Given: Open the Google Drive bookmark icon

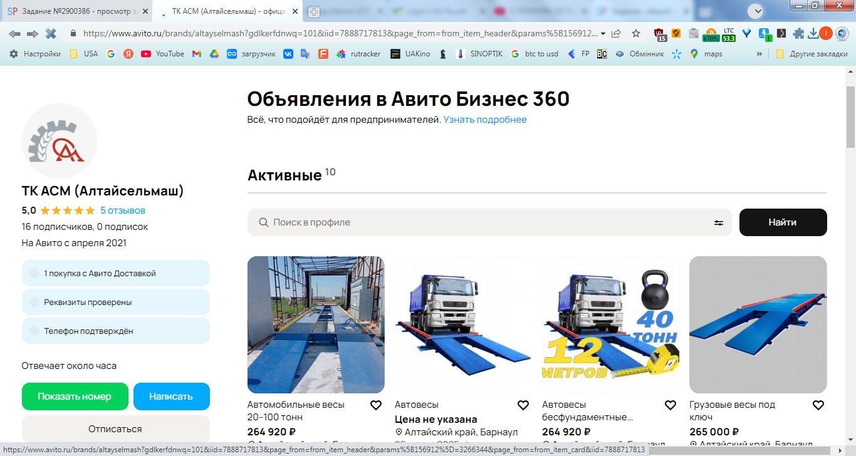Looking at the screenshot, I should 214,54.
